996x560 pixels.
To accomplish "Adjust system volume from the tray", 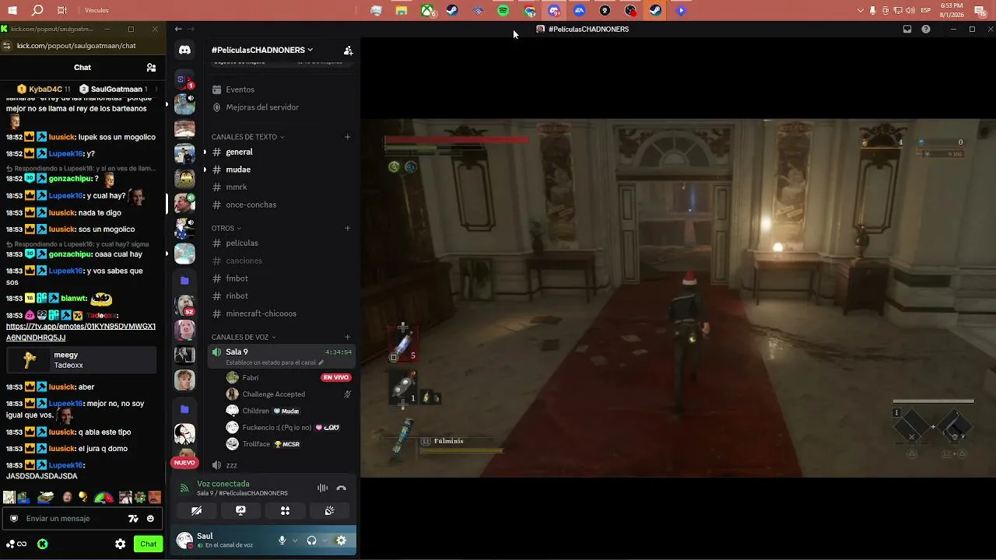I will click(910, 10).
